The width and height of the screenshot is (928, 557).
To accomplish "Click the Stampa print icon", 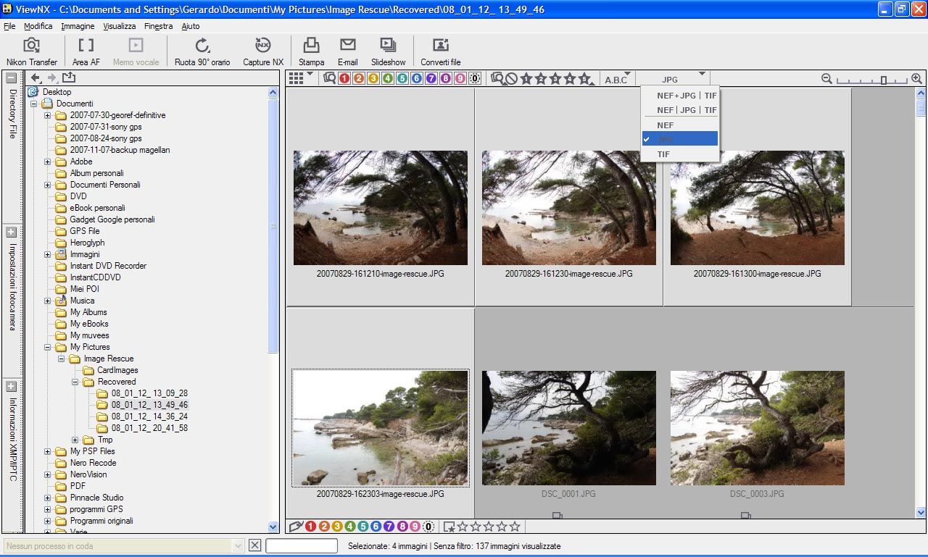I will pyautogui.click(x=311, y=46).
